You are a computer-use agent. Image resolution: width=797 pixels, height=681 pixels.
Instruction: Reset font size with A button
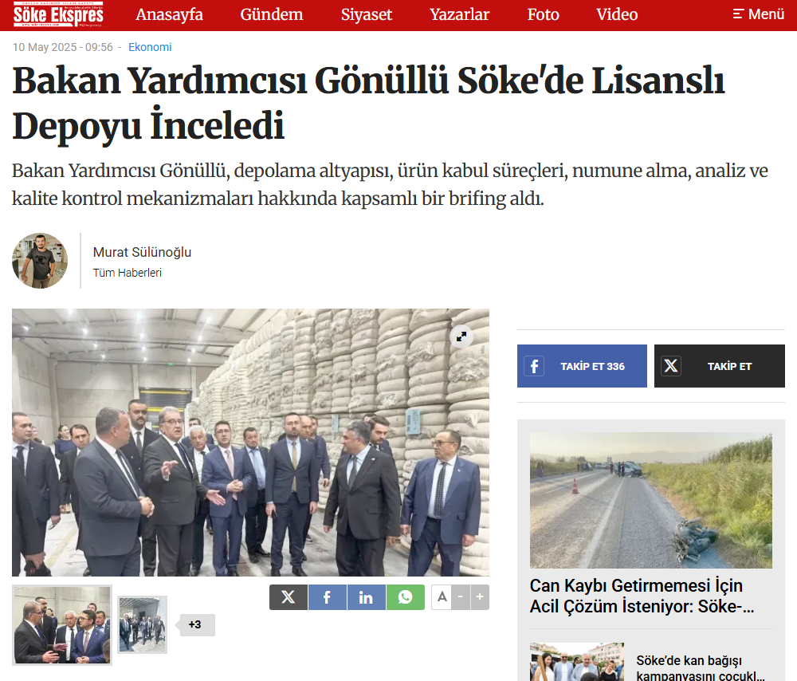[x=442, y=597]
